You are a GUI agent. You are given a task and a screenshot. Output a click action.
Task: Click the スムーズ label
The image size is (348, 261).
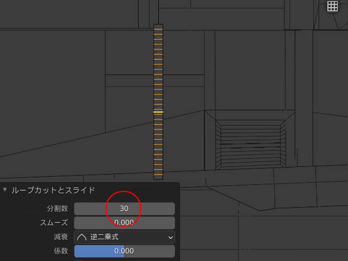click(x=54, y=222)
